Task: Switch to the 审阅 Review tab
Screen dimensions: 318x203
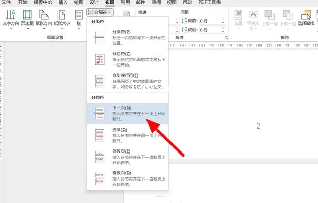Action: click(x=156, y=2)
